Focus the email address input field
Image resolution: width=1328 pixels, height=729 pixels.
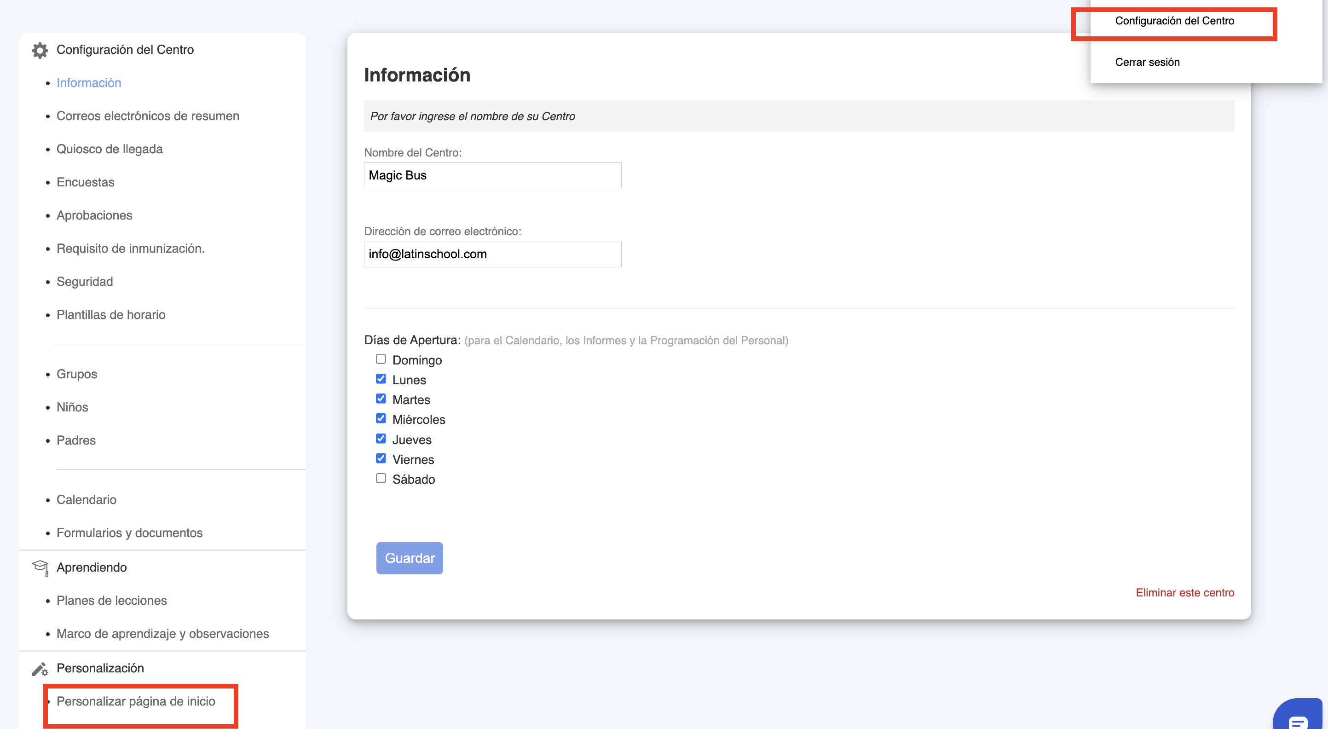click(x=492, y=254)
